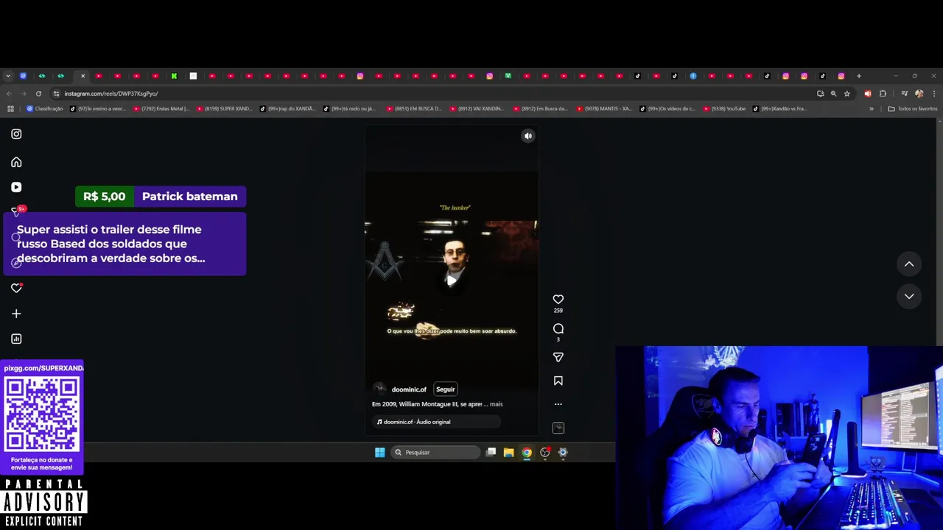Expand the caption by clicking mais
Screen dimensions: 943x530
pos(496,404)
